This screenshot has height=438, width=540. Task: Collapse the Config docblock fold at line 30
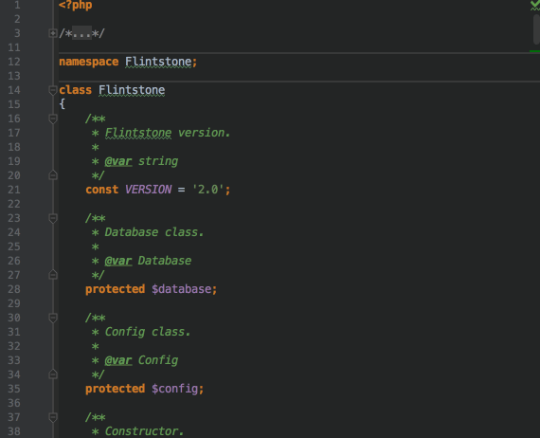(x=53, y=318)
